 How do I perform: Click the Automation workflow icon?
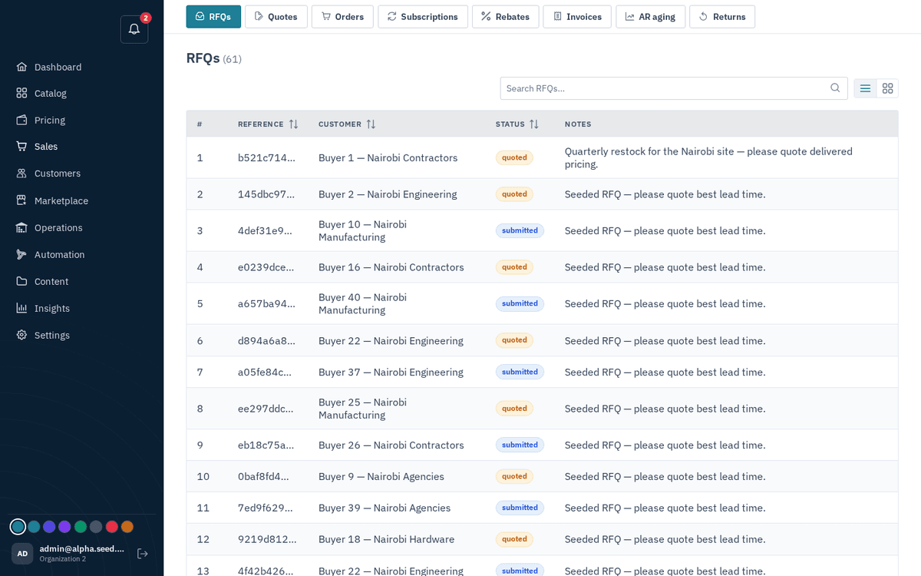21,254
